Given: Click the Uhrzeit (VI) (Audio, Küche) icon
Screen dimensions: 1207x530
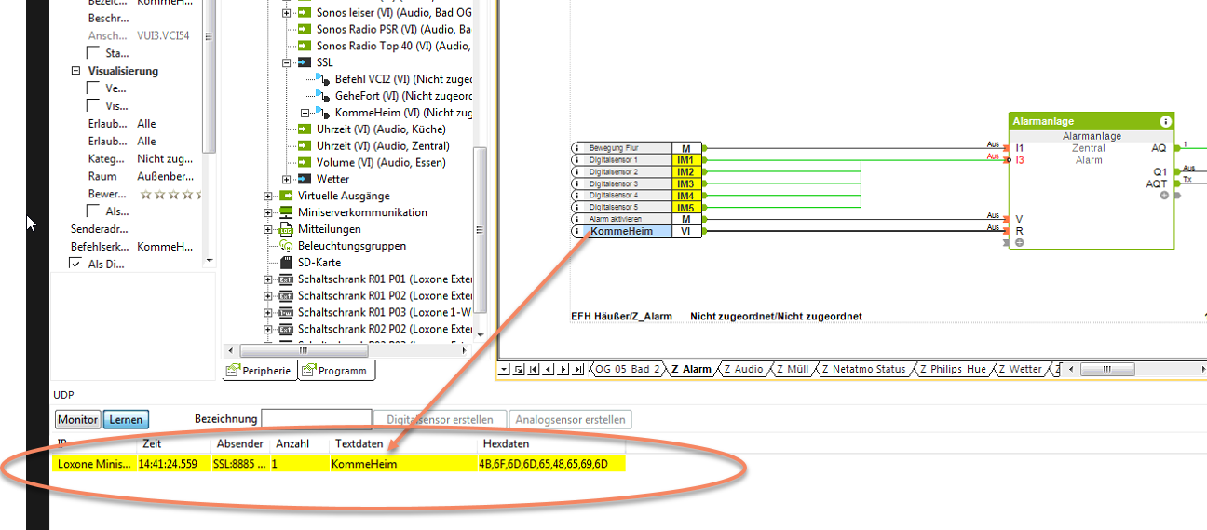Looking at the screenshot, I should 305,129.
